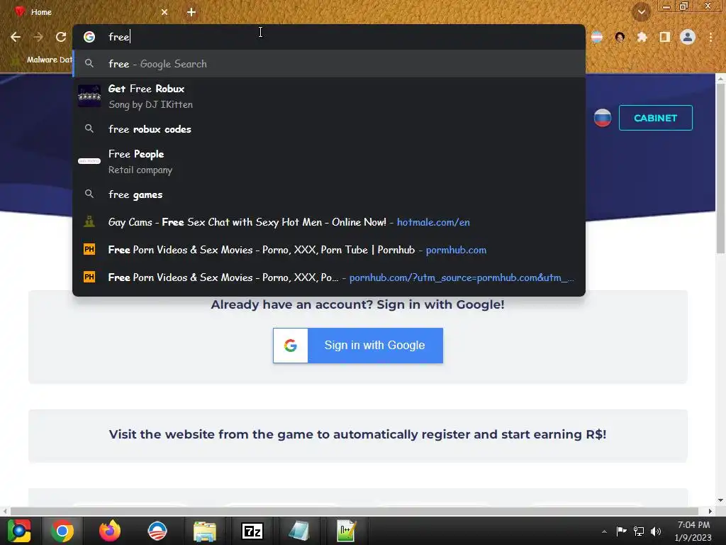Click the page scroll up arrow
The width and height of the screenshot is (726, 545).
coord(720,79)
